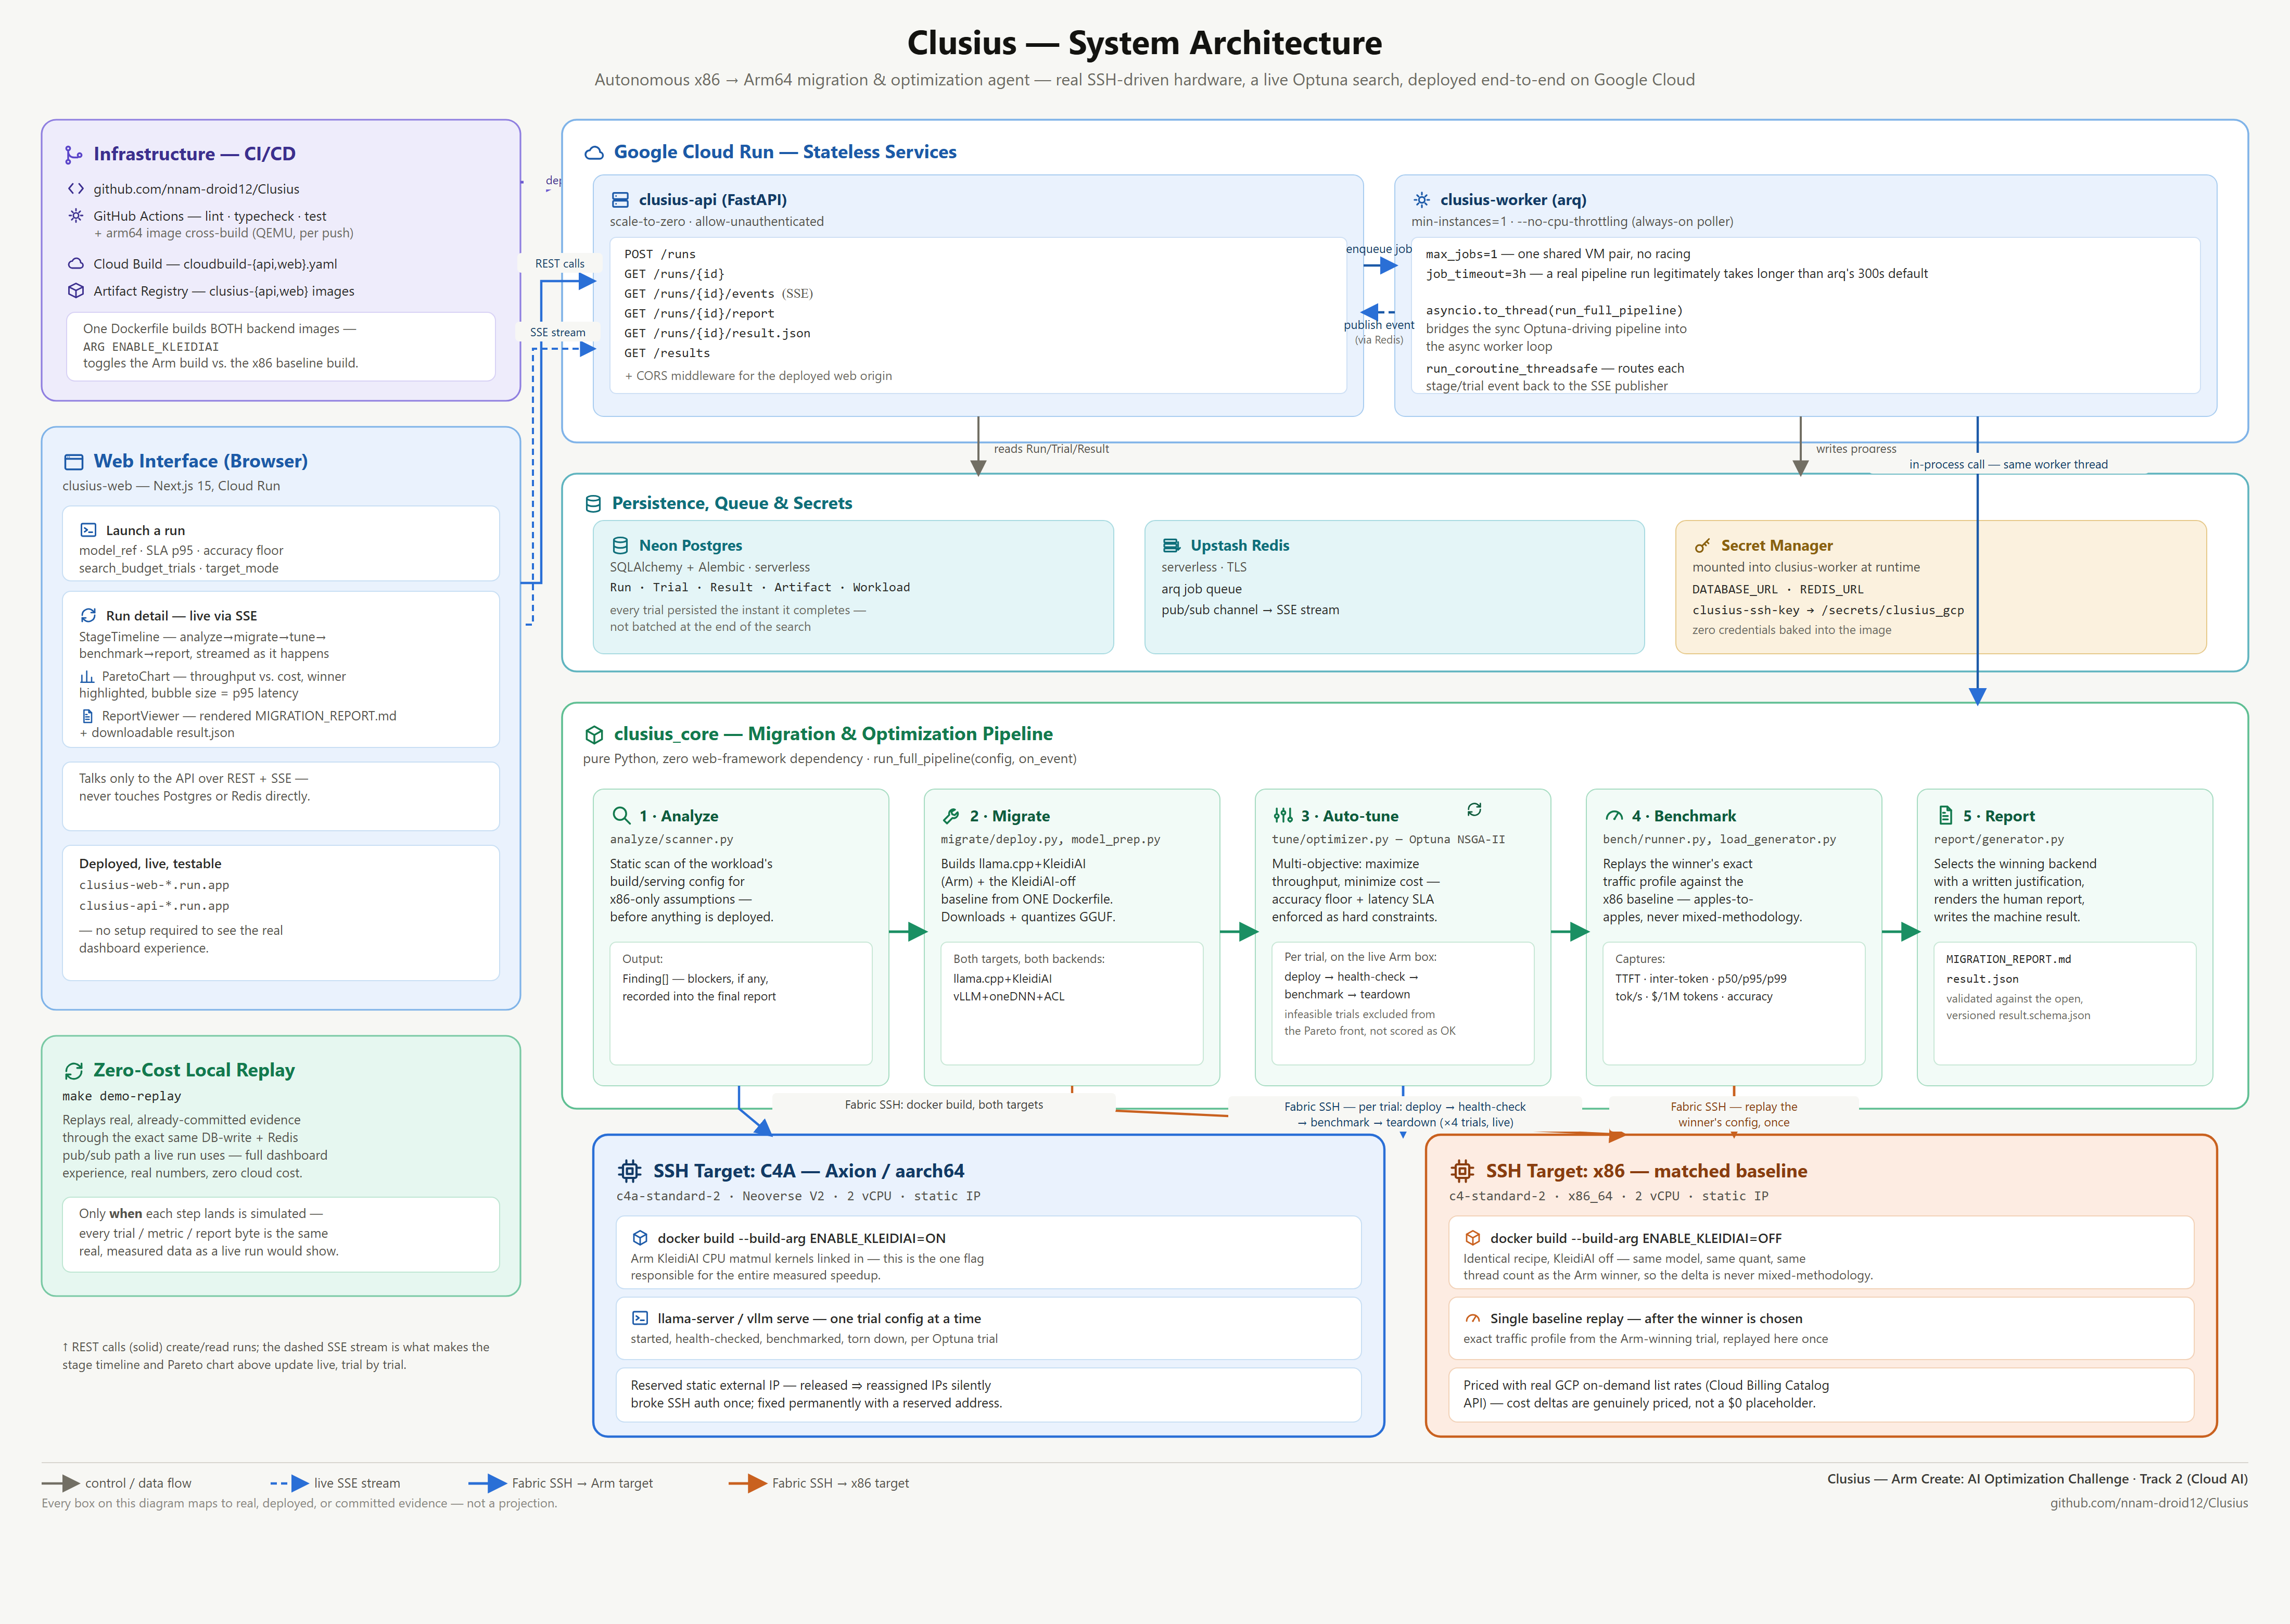Click the magnifier icon in 1 · Analyze
Viewport: 2290px width, 1624px height.
tap(621, 815)
